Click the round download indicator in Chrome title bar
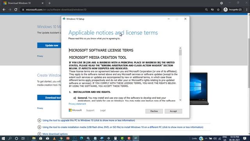The width and height of the screenshot is (250, 141). (x=221, y=3)
